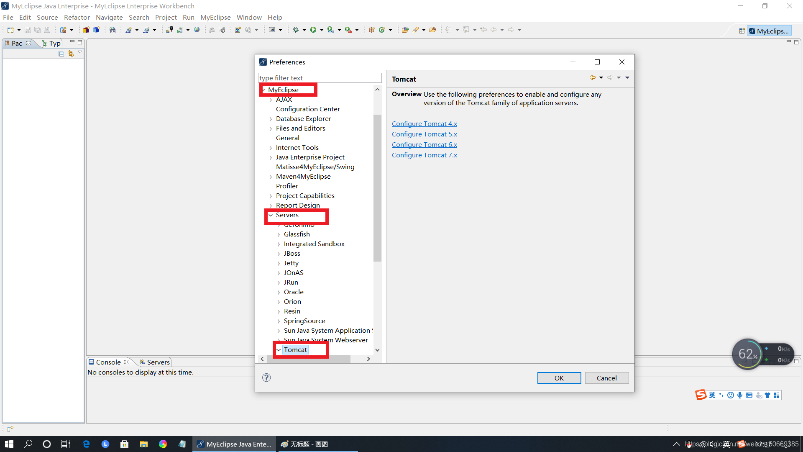Open the Package Explorer view menu triangle
Image resolution: width=803 pixels, height=452 pixels.
coord(80,52)
